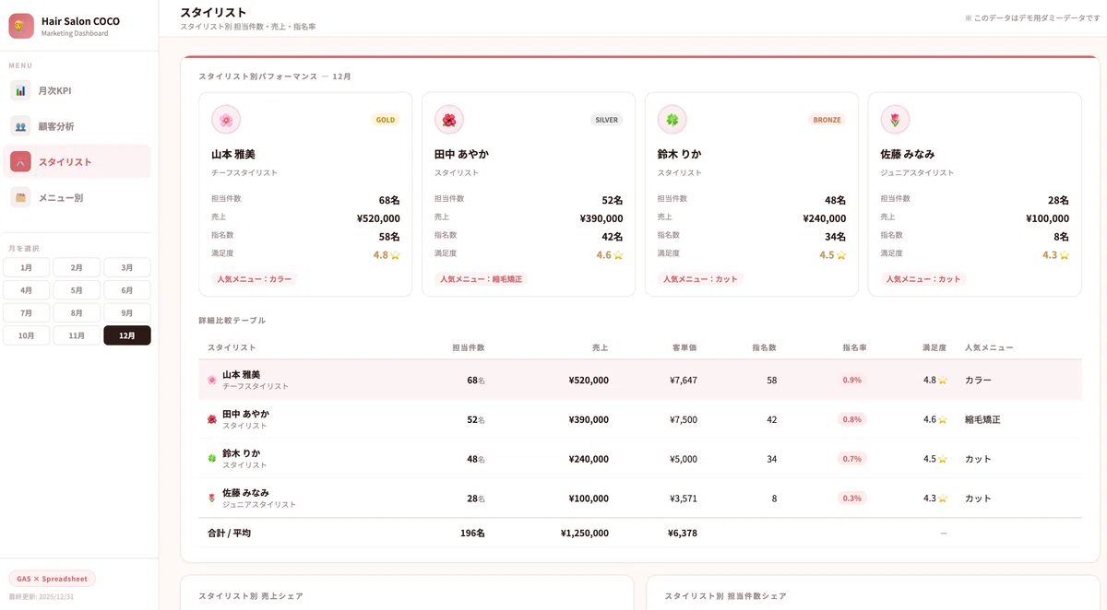Screen dimensions: 1107x610
Task: Click スタイリスト別 担当件数シェア heading
Action: (725, 596)
